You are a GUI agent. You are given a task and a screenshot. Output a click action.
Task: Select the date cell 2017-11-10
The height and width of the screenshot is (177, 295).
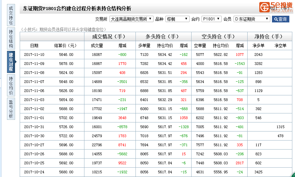tap(34, 55)
